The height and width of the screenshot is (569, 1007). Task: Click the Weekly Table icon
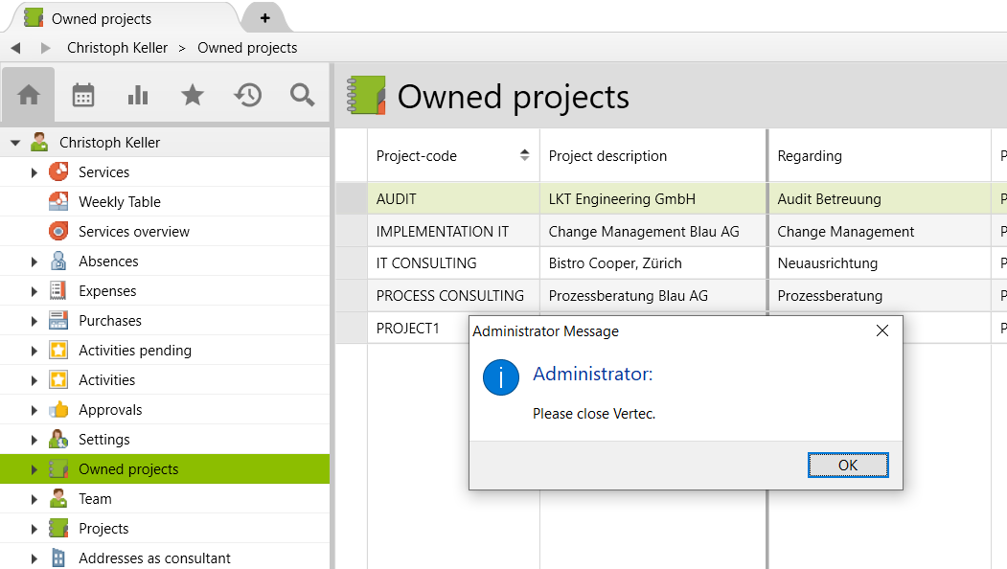coord(58,202)
